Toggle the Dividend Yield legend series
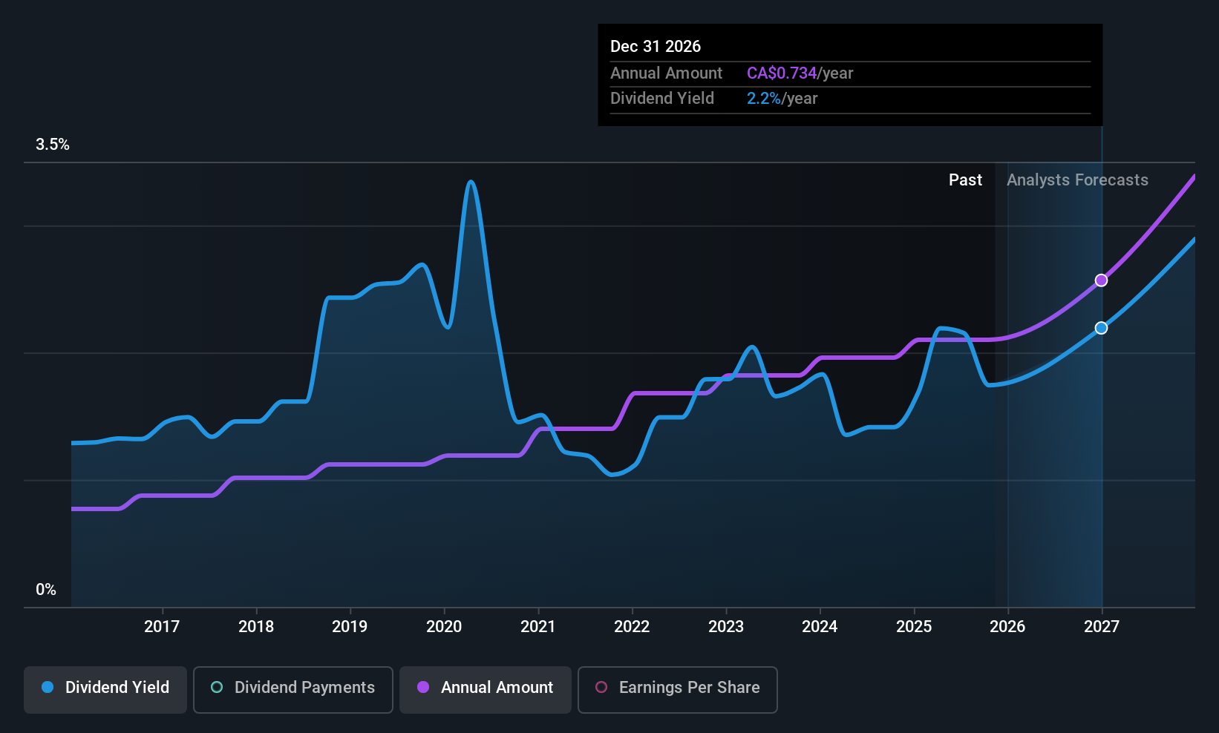Screen dimensions: 1219x733 (105, 688)
